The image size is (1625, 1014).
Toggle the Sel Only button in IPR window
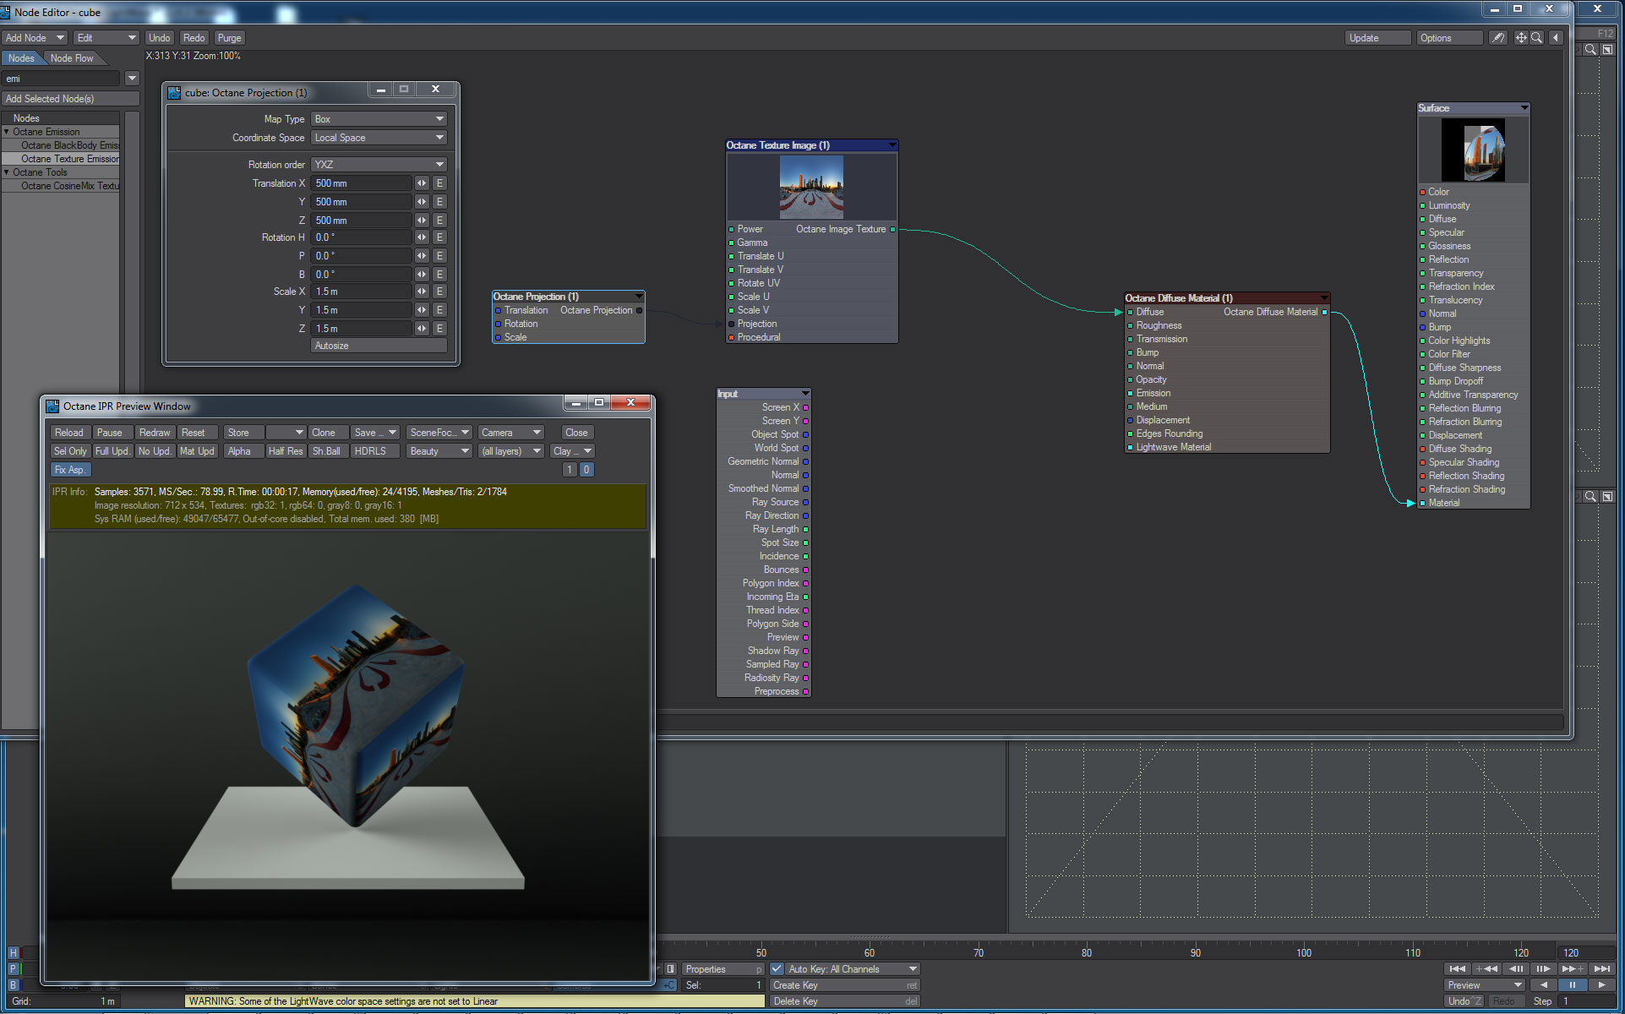(70, 451)
